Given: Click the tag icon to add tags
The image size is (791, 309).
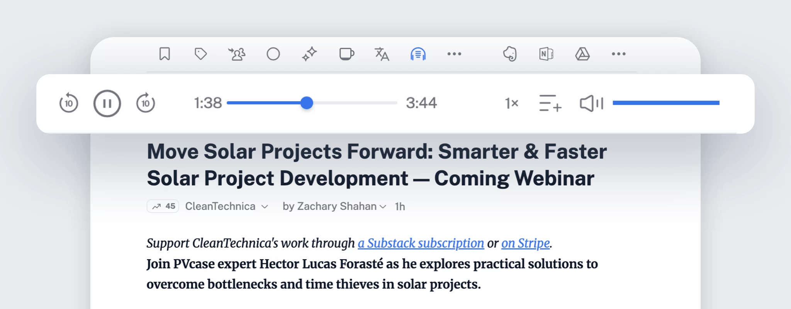Looking at the screenshot, I should (200, 54).
